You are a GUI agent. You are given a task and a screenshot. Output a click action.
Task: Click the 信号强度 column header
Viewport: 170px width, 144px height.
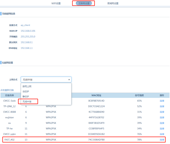[139, 95]
